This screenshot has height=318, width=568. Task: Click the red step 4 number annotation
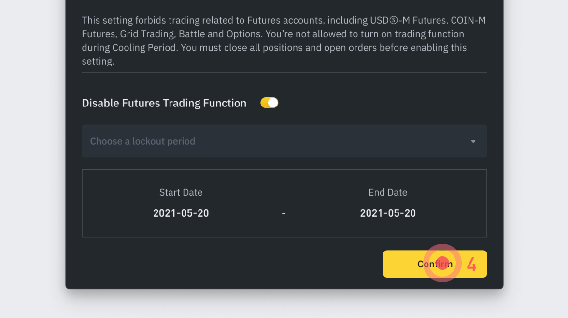(471, 265)
